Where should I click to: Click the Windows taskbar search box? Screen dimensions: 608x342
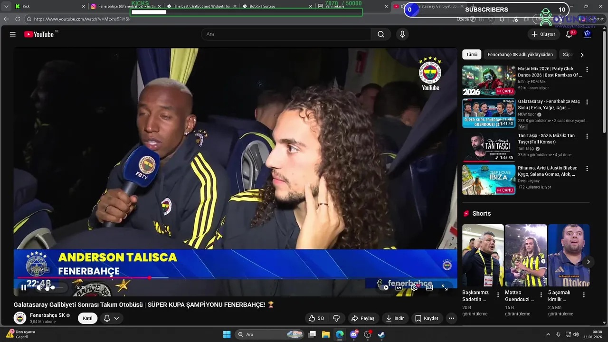click(x=270, y=334)
